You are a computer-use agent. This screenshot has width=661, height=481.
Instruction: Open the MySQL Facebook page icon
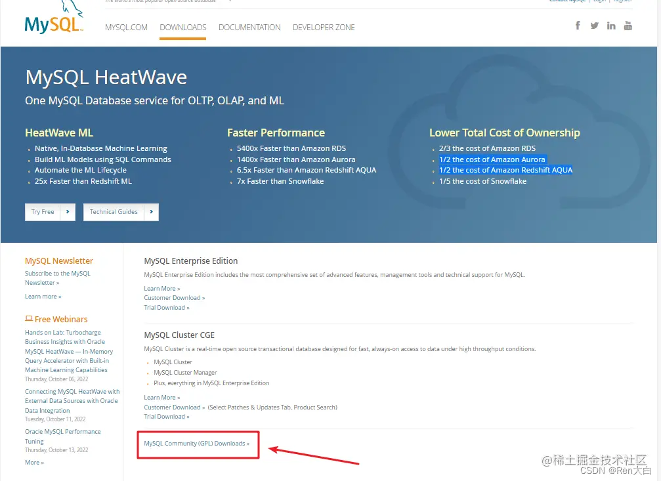(x=578, y=26)
